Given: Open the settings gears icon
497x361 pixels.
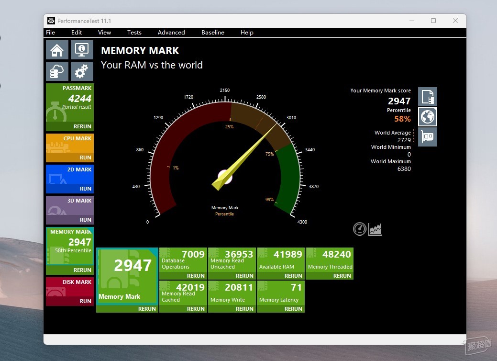Looking at the screenshot, I should click(82, 71).
